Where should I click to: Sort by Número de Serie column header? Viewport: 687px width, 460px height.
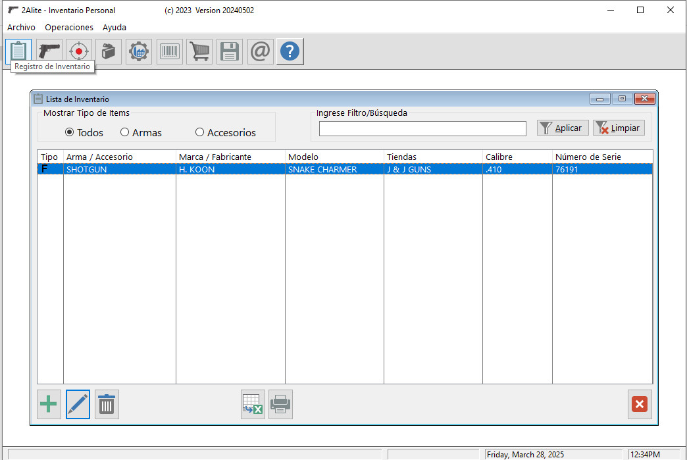[602, 157]
